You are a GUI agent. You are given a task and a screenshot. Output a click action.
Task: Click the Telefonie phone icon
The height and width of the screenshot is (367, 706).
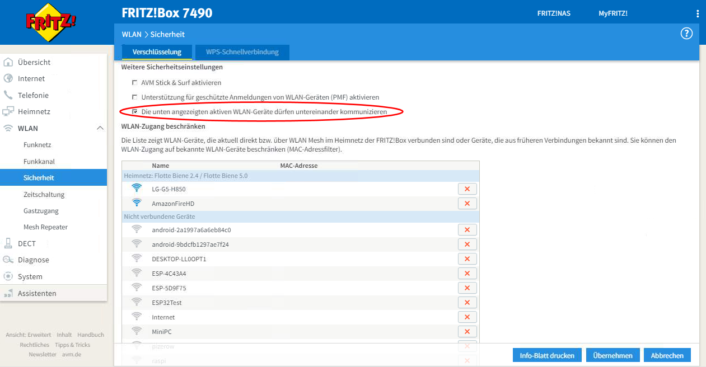click(x=8, y=95)
